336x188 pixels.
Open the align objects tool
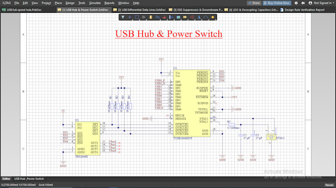(144, 17)
